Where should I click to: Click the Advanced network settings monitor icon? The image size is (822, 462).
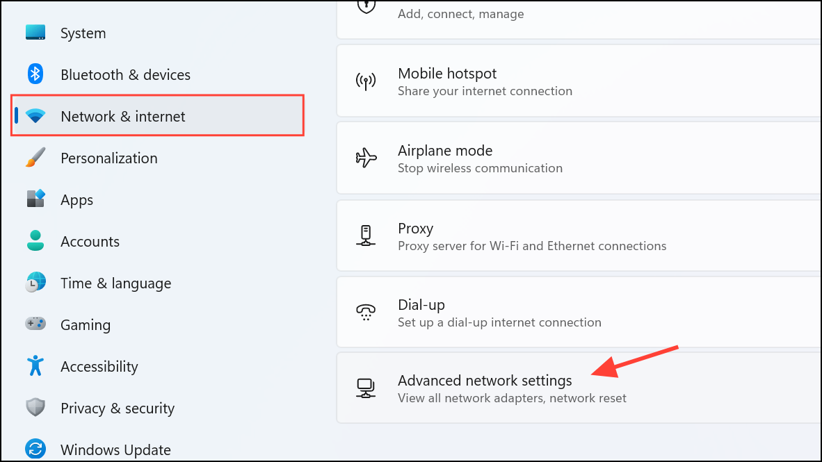[366, 388]
